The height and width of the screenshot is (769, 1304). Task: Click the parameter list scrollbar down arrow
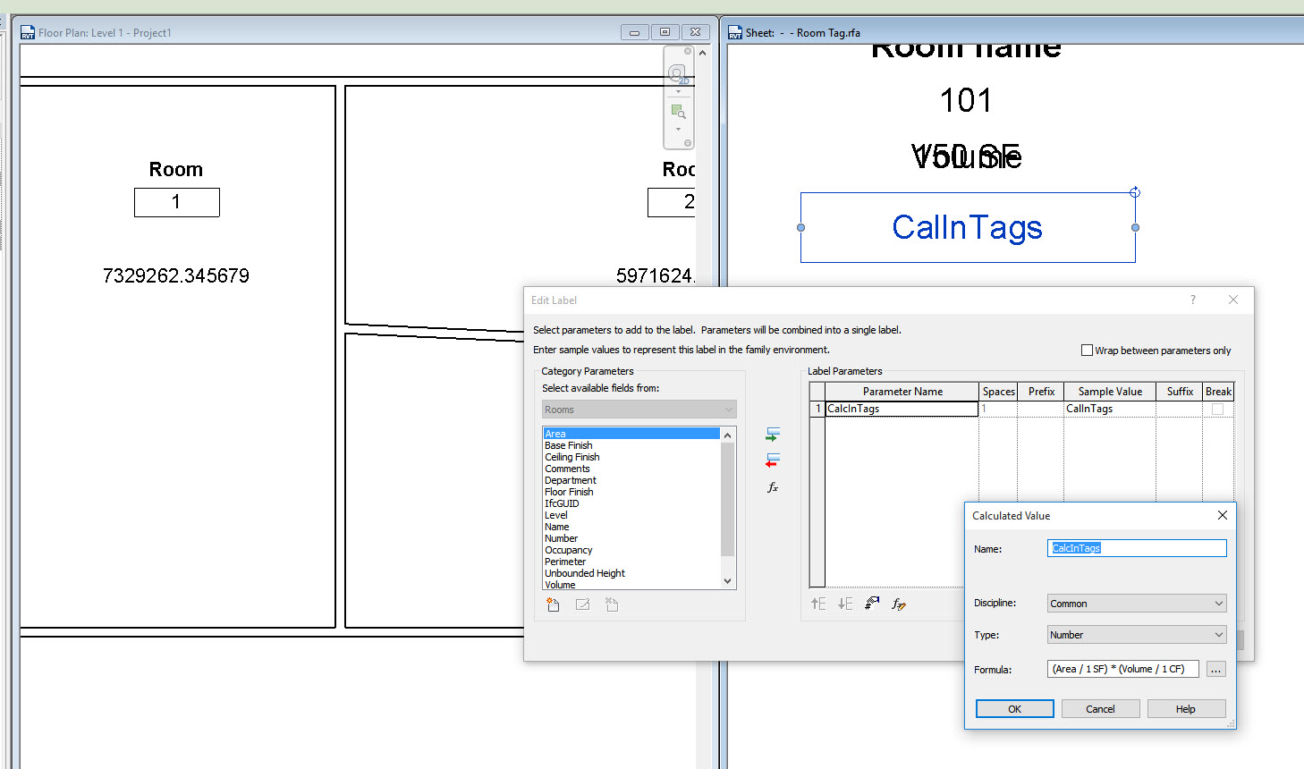pyautogui.click(x=727, y=581)
